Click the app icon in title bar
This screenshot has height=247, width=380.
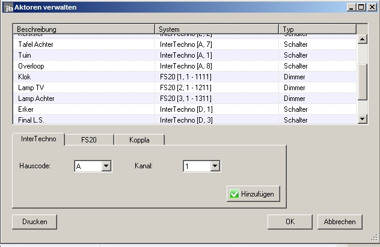pyautogui.click(x=8, y=7)
